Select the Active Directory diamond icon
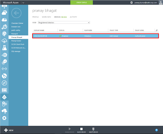 click(4, 97)
